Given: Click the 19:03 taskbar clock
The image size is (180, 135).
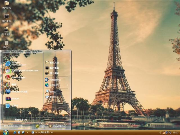Looking at the screenshot, I should 175,132.
